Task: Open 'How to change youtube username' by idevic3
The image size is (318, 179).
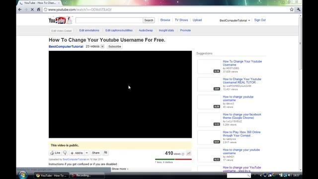Action: click(x=238, y=98)
